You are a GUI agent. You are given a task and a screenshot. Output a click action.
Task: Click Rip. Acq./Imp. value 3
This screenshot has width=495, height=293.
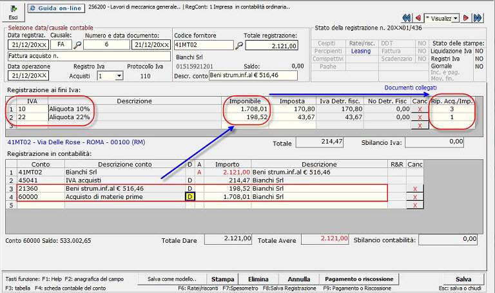452,109
